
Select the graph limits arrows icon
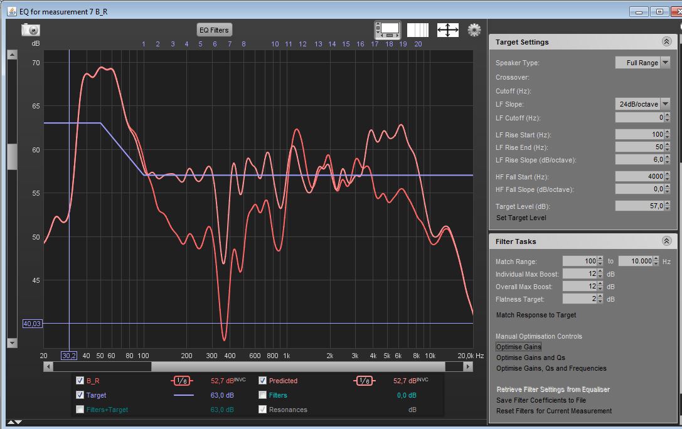coord(447,30)
